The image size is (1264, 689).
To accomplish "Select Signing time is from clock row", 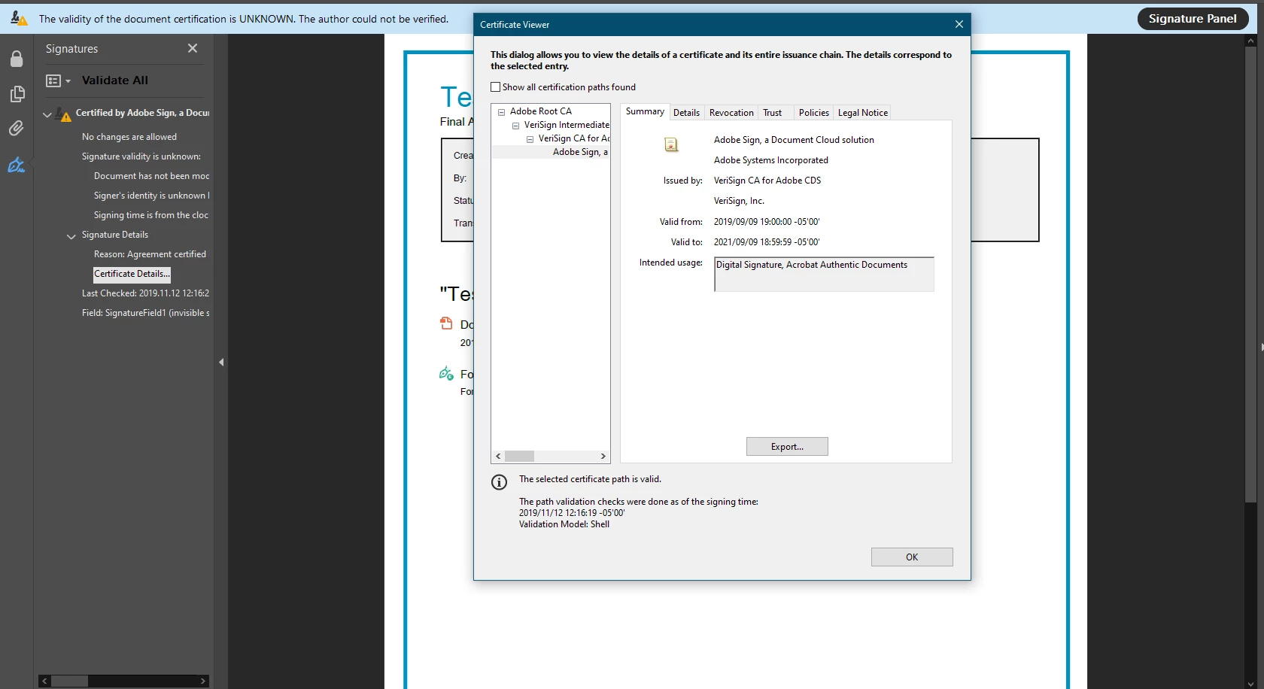I will [151, 215].
